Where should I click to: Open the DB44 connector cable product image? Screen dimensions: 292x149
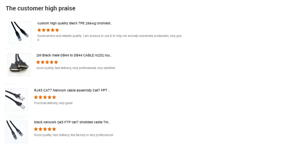tap(19, 65)
